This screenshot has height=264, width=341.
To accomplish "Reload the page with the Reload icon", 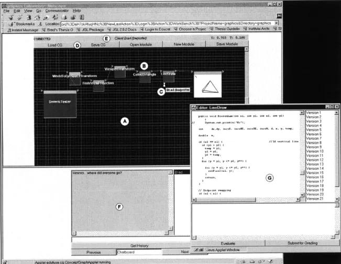I will click(29, 18).
